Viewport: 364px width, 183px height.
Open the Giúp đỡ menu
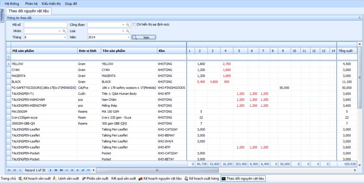pyautogui.click(x=71, y=4)
